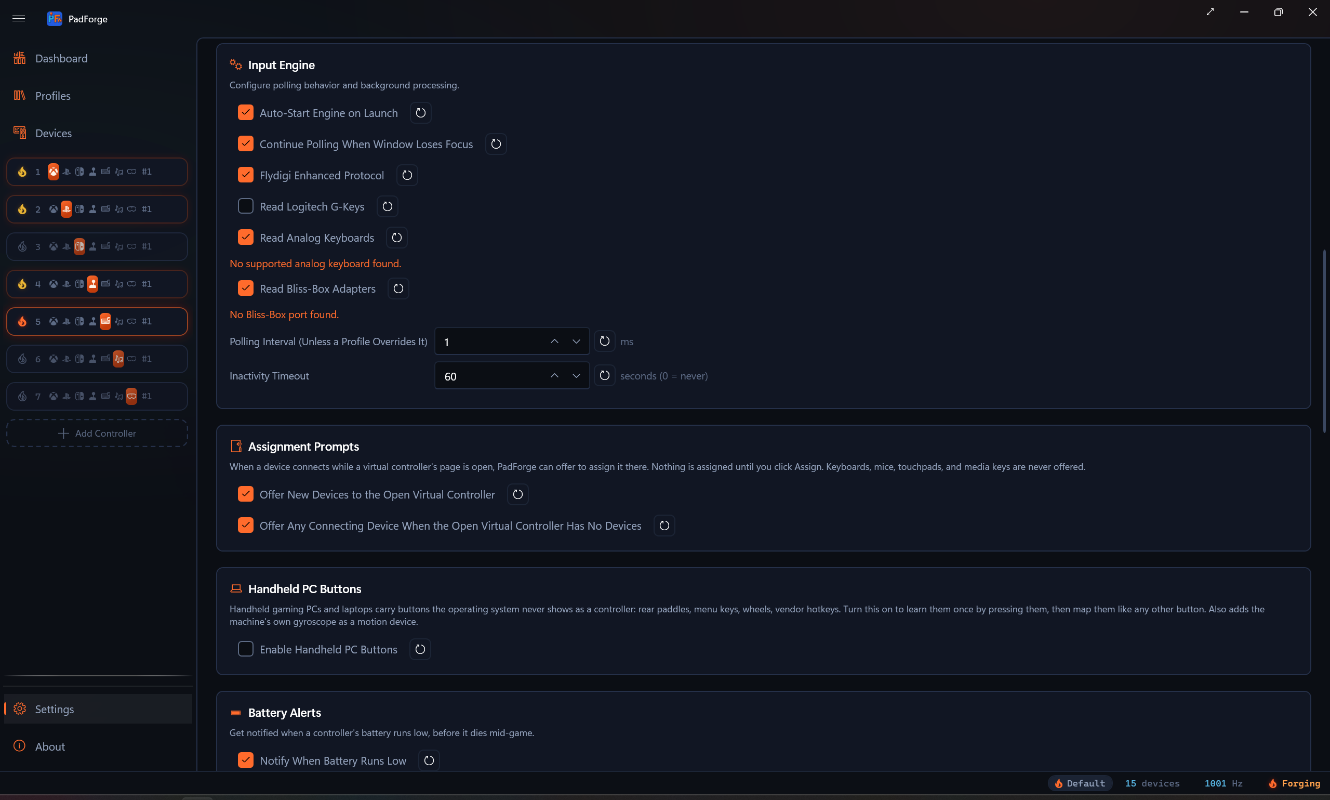Decrease Inactivity Timeout with down arrow
1330x800 pixels.
click(x=576, y=376)
